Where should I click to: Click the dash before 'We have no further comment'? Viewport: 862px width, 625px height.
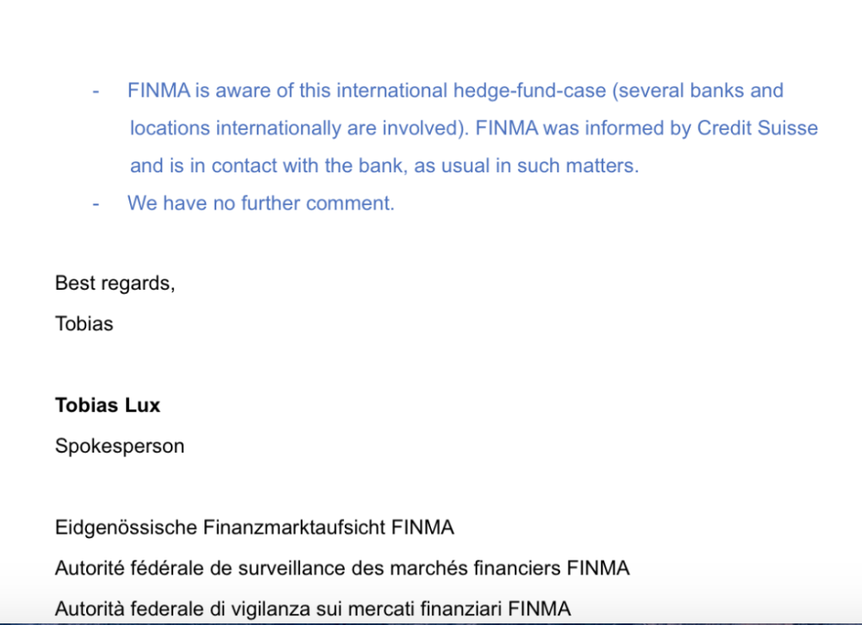pyautogui.click(x=96, y=203)
